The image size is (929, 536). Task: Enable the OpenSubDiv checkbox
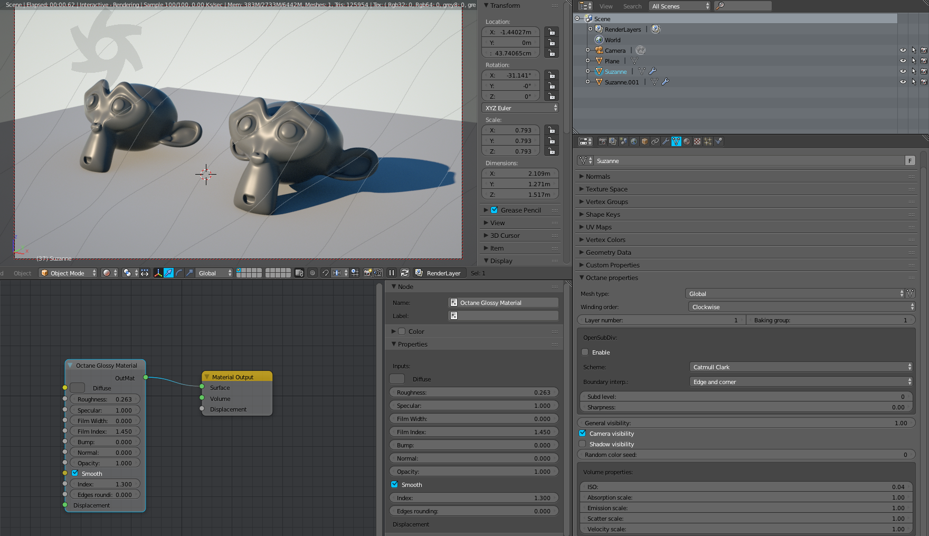click(585, 352)
